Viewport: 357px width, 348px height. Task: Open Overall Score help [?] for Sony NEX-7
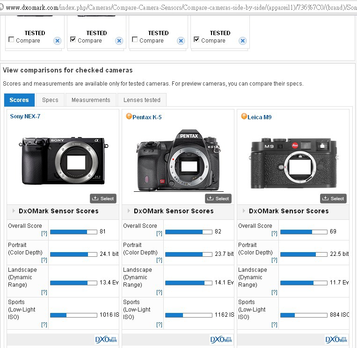44,233
